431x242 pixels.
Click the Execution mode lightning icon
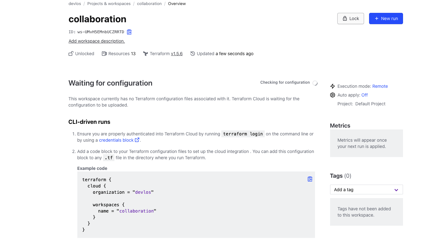(333, 86)
